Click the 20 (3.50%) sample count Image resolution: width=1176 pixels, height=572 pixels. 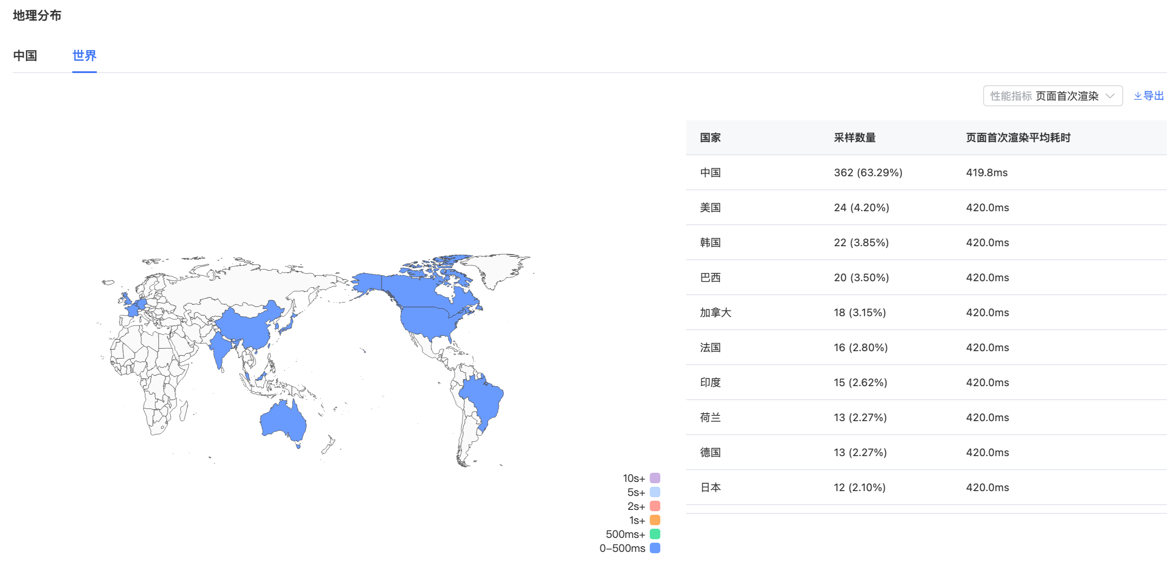click(x=861, y=277)
